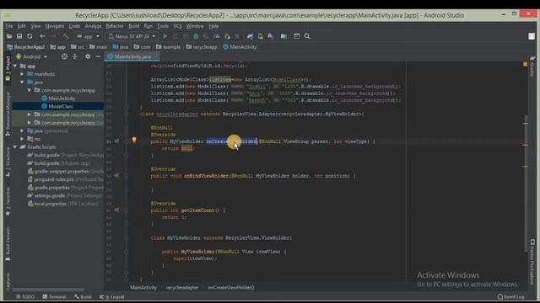The image size is (540, 303).
Task: Click the Sync Project with Gradle icon
Action: pos(250,36)
